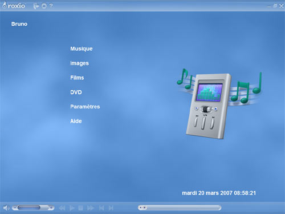Click the music player illustration

[x=218, y=104]
